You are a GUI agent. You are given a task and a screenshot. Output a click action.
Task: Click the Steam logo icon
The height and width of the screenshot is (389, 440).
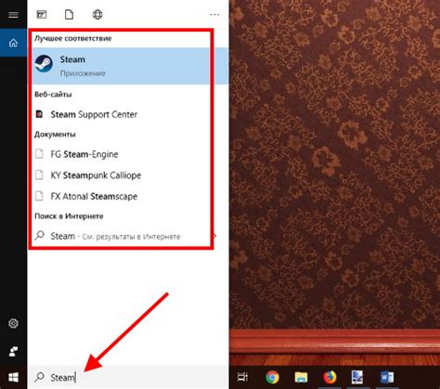click(x=44, y=63)
